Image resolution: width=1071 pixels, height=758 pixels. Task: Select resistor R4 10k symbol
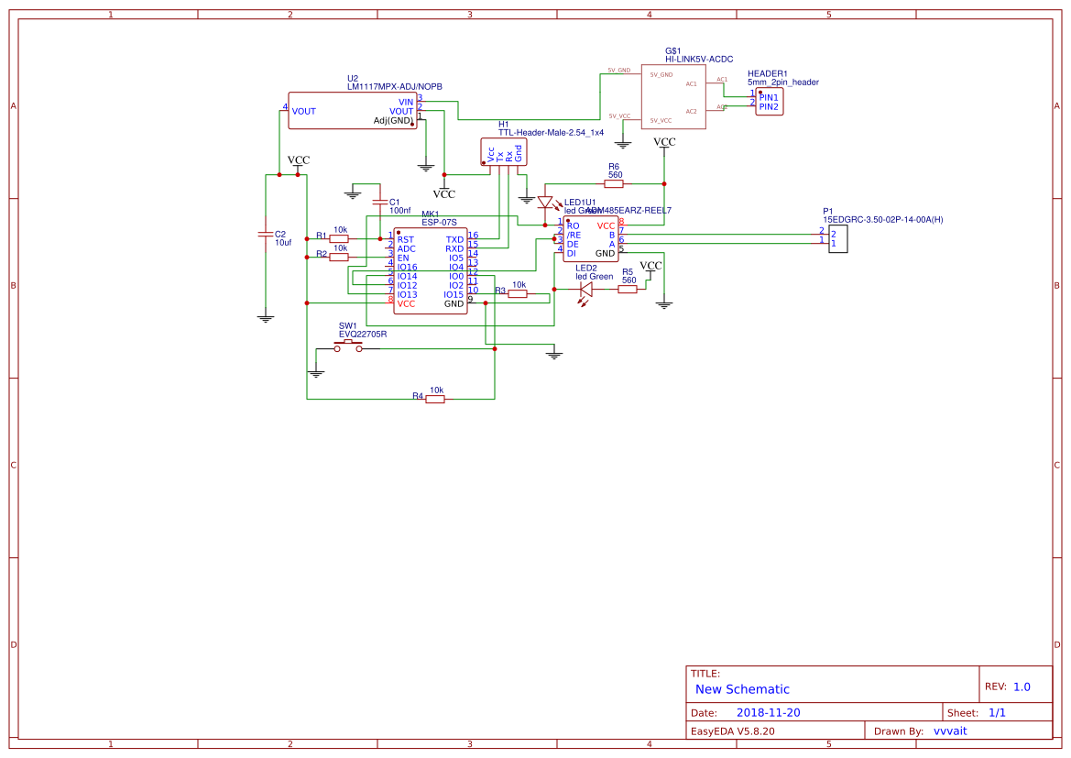coord(436,399)
